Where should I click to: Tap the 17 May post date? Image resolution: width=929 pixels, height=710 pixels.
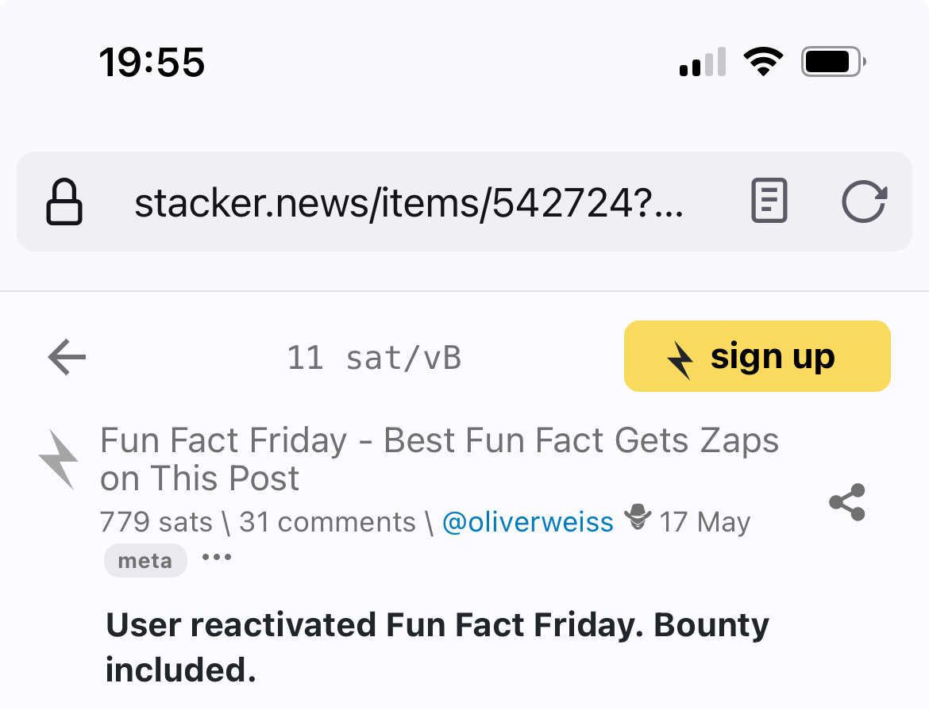[x=704, y=522]
